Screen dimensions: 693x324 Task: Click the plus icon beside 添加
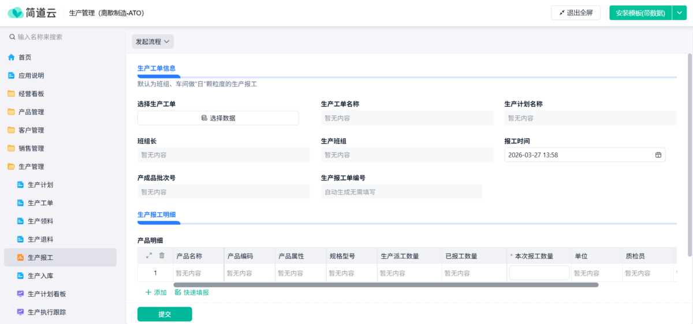(148, 292)
